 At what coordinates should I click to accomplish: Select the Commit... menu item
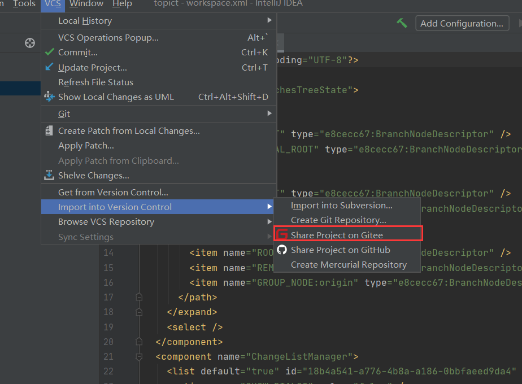tap(159, 53)
